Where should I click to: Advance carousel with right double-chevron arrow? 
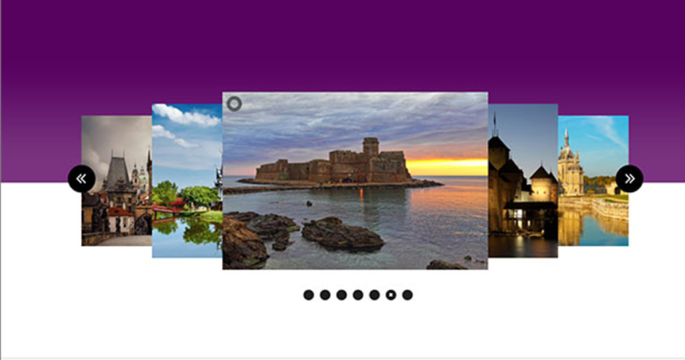(629, 178)
